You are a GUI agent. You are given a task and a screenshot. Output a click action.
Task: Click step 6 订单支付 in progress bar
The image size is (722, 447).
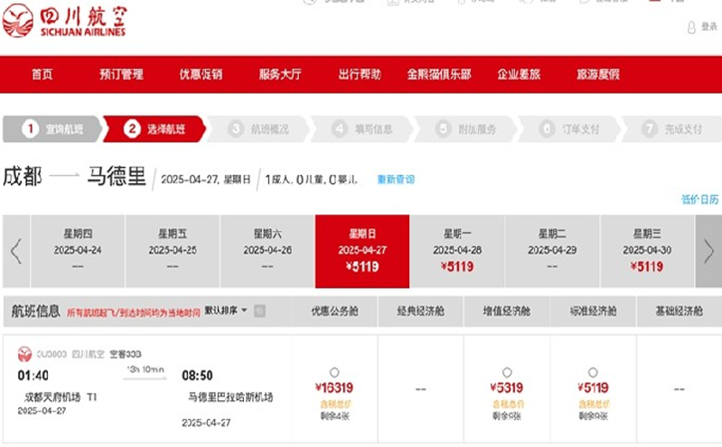pos(569,129)
